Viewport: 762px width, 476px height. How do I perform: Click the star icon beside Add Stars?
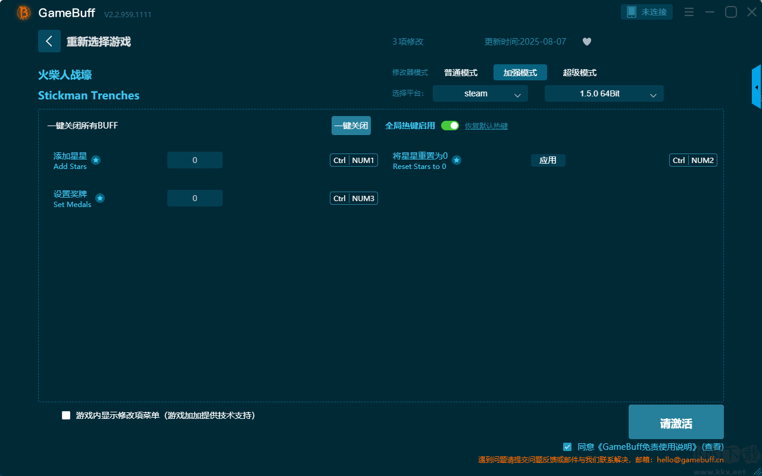click(96, 160)
